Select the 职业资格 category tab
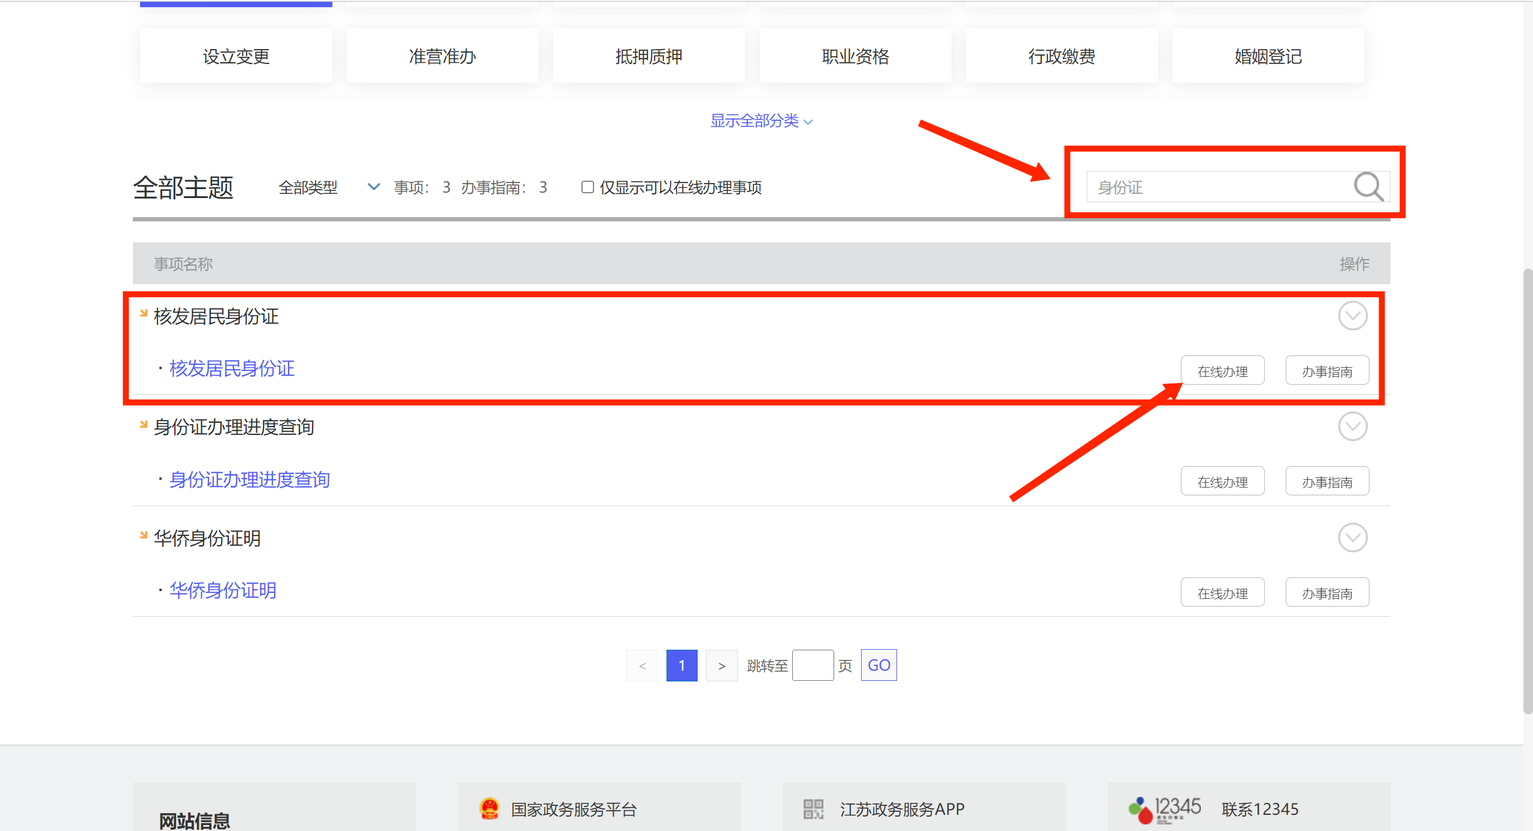The image size is (1533, 831). (855, 56)
